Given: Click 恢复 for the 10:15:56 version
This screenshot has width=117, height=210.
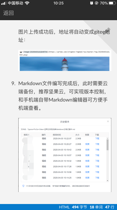Looking at the screenshot, I should (87, 172).
